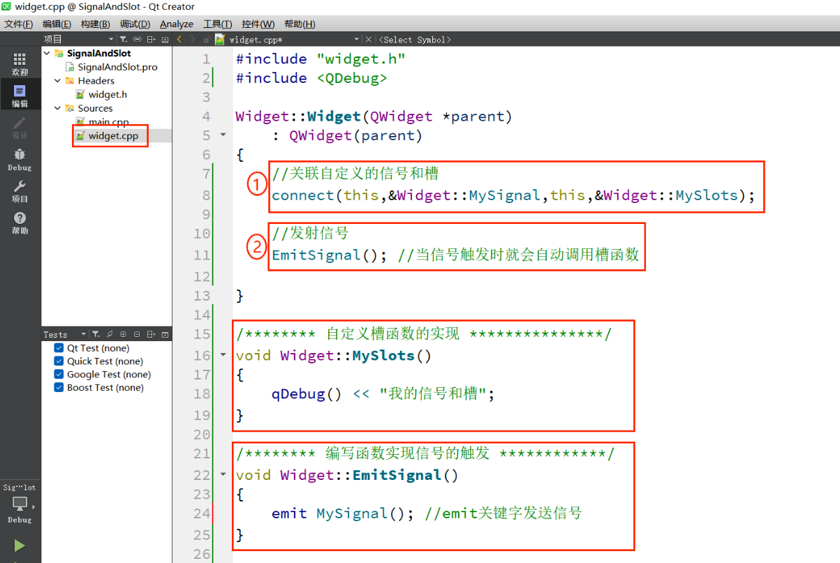Close the widget.cpp* document with X
The image size is (840, 563).
pyautogui.click(x=368, y=40)
